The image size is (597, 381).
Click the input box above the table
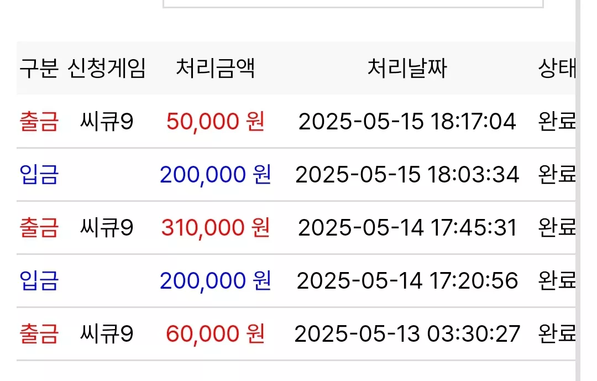pyautogui.click(x=353, y=4)
